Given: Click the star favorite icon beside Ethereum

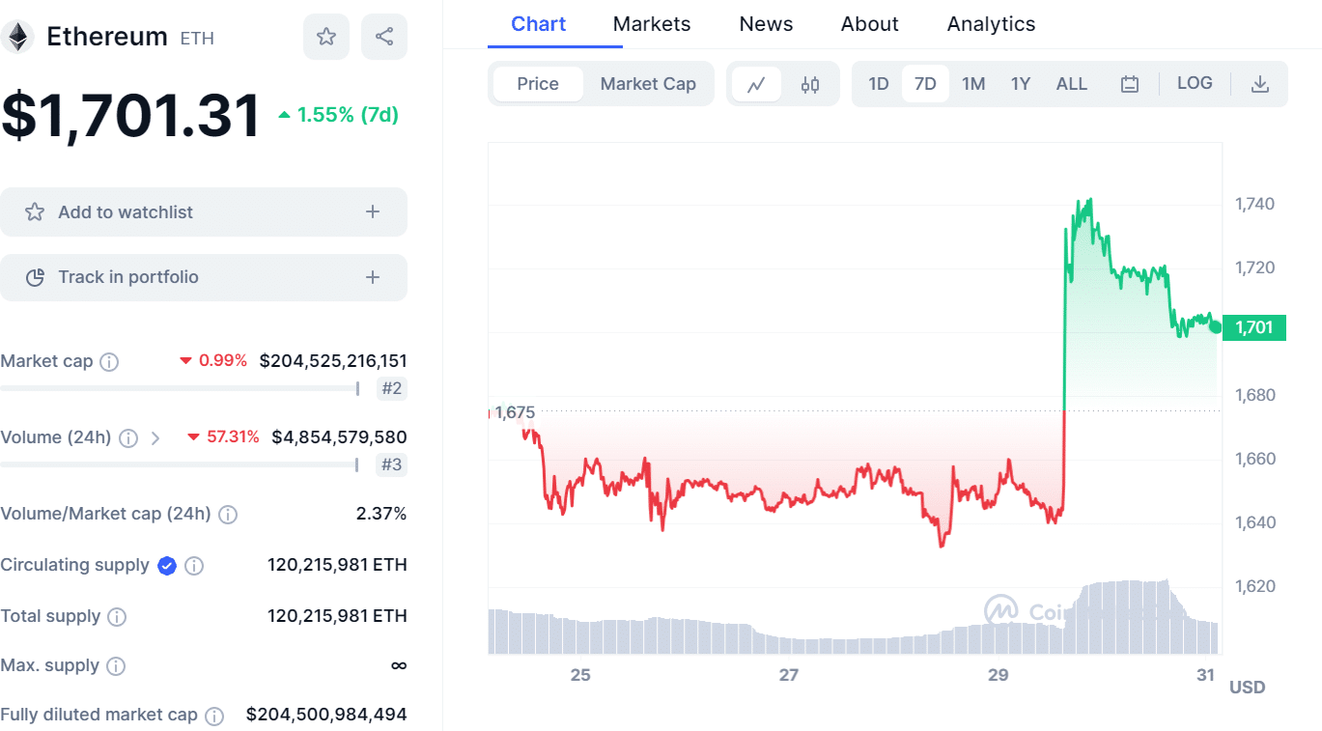Looking at the screenshot, I should 326,37.
